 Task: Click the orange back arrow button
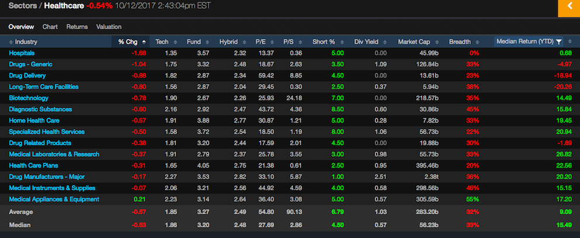(569, 8)
